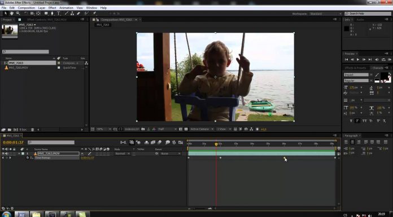Collapse the MVI_7263.MOV layer properties
The height and width of the screenshot is (217, 393).
pos(19,153)
